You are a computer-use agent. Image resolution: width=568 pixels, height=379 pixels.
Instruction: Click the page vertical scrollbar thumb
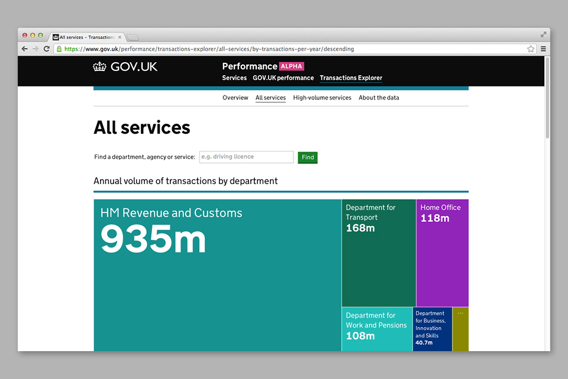click(547, 98)
